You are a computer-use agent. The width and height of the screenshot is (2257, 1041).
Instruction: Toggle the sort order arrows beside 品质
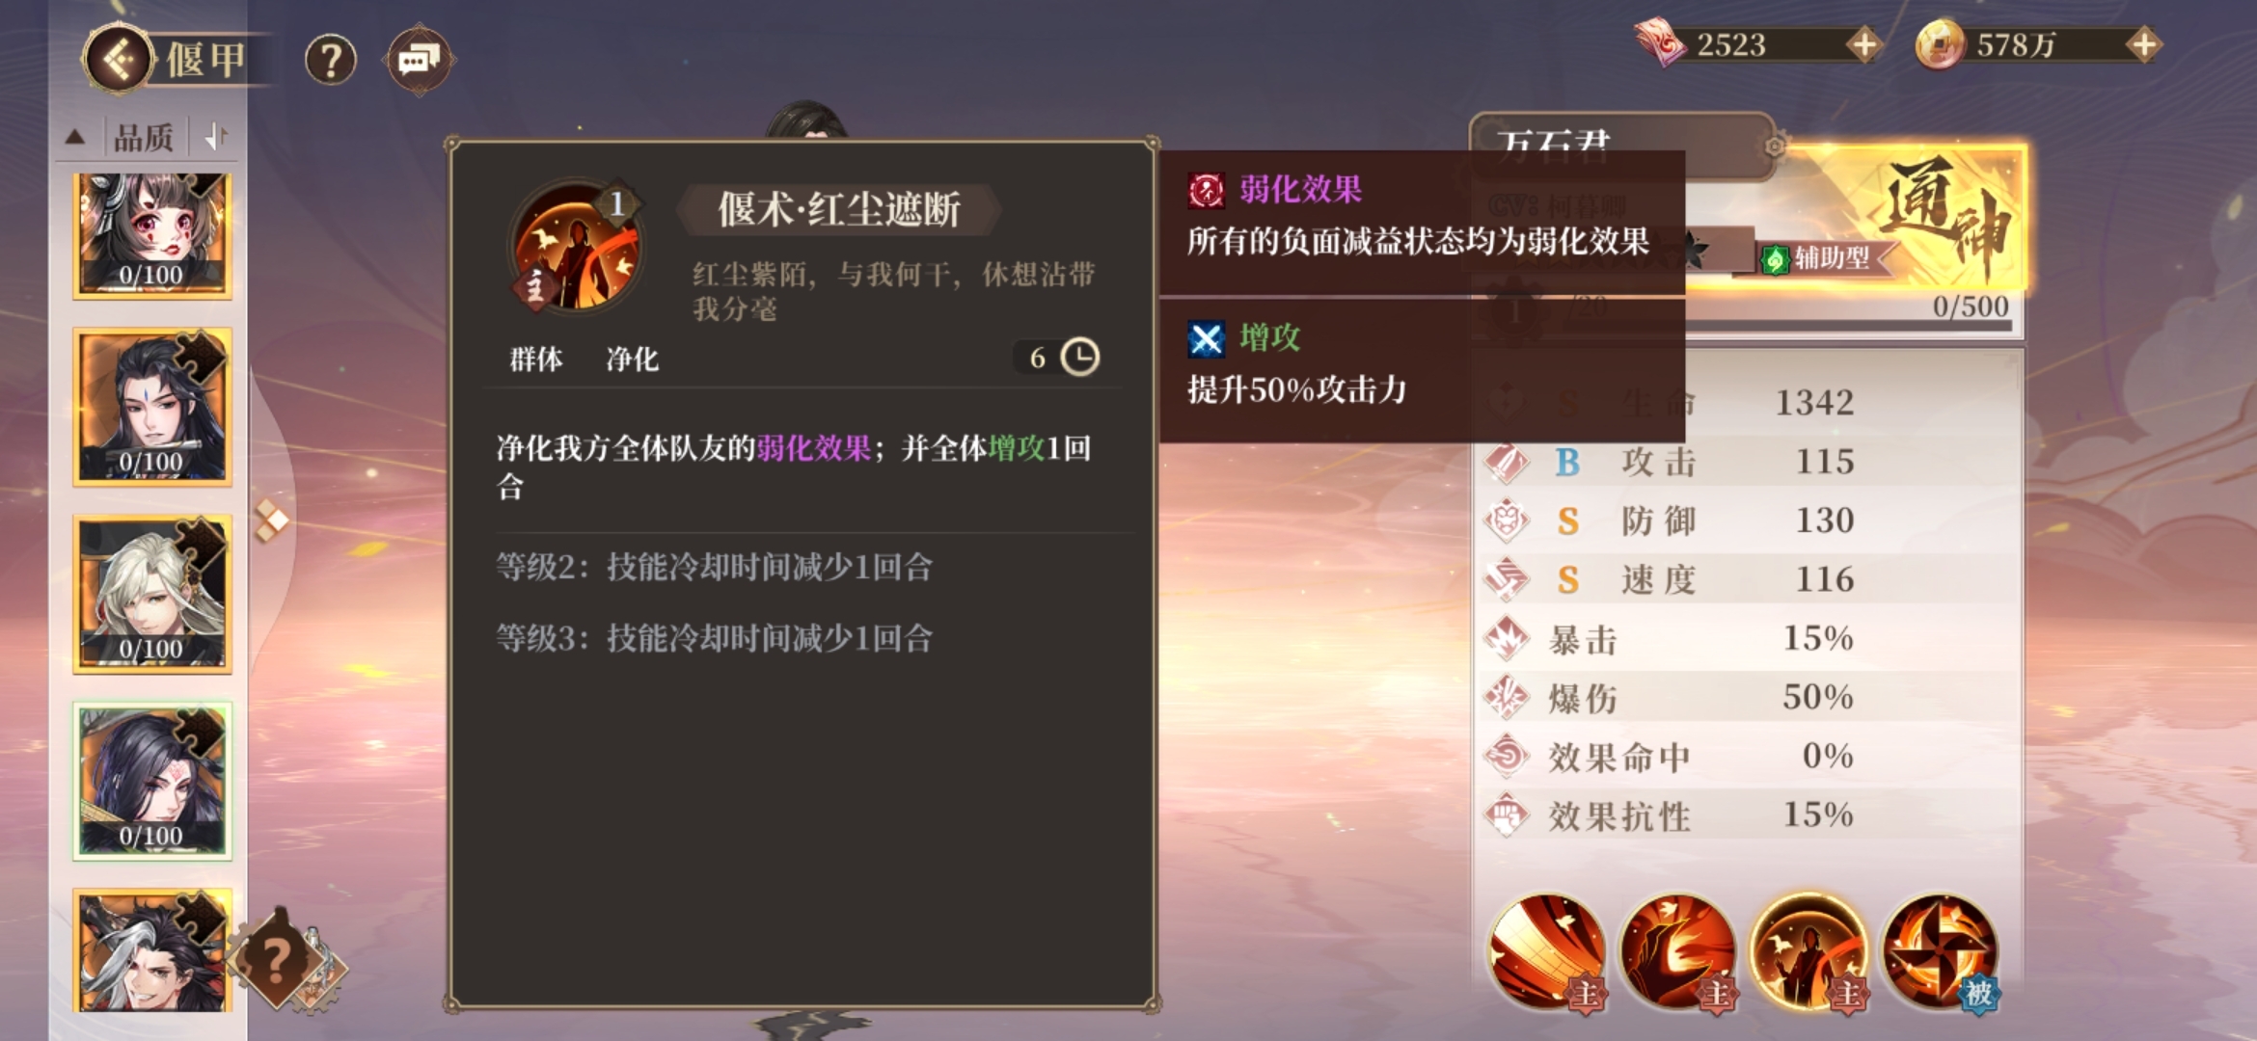[216, 138]
